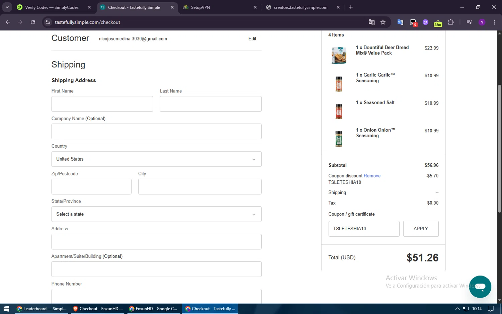Click into the First Name field

coord(102,104)
